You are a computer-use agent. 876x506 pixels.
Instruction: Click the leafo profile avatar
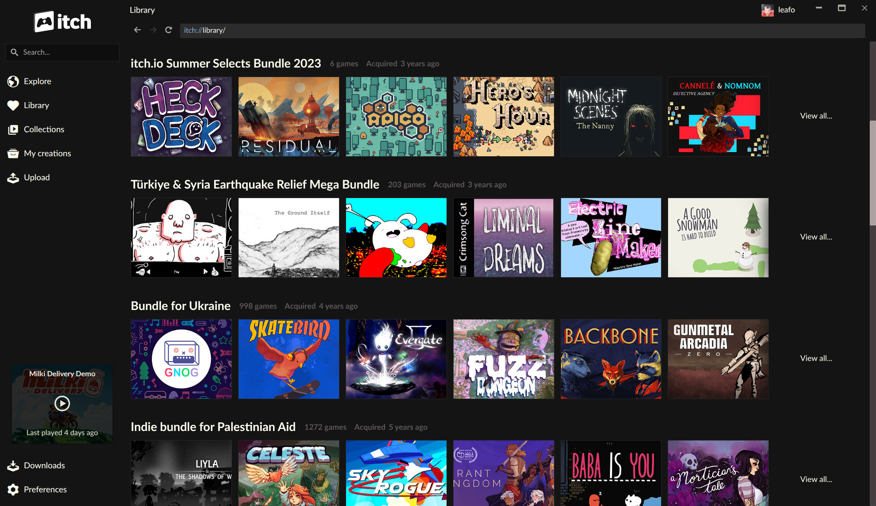pos(767,10)
